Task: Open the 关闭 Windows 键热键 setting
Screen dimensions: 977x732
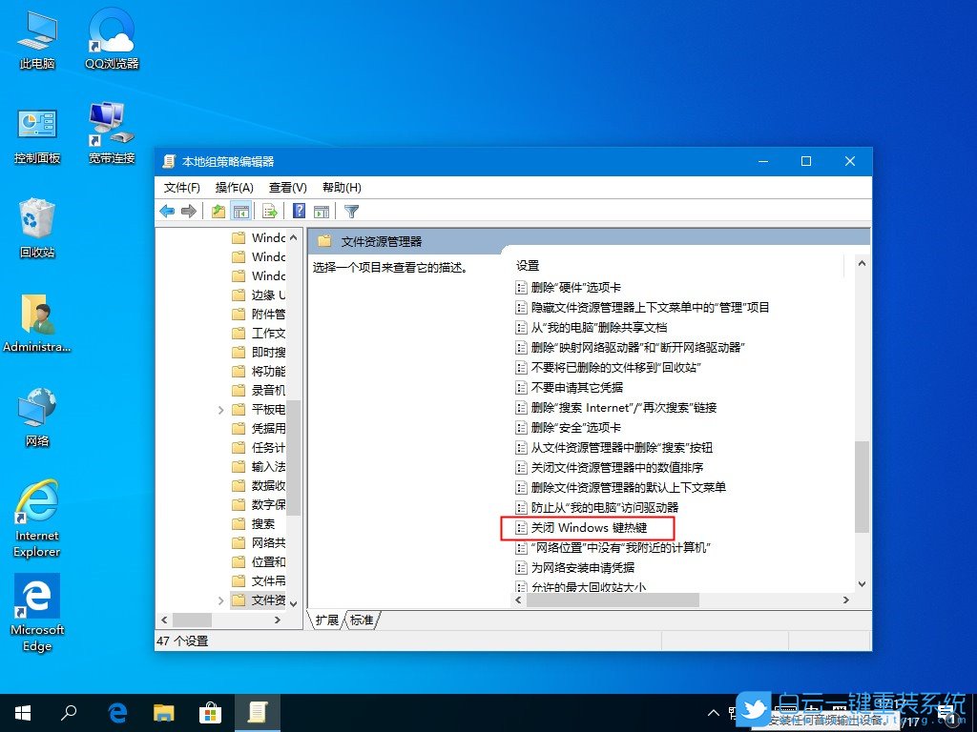Action: (590, 528)
